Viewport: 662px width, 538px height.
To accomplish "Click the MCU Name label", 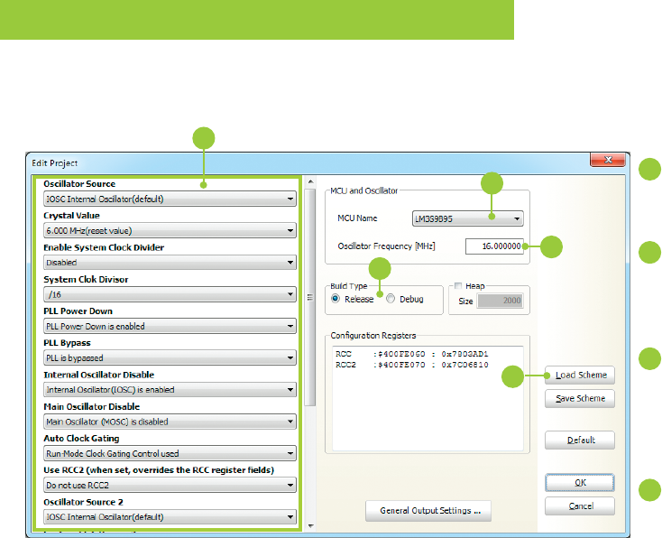I will [357, 218].
